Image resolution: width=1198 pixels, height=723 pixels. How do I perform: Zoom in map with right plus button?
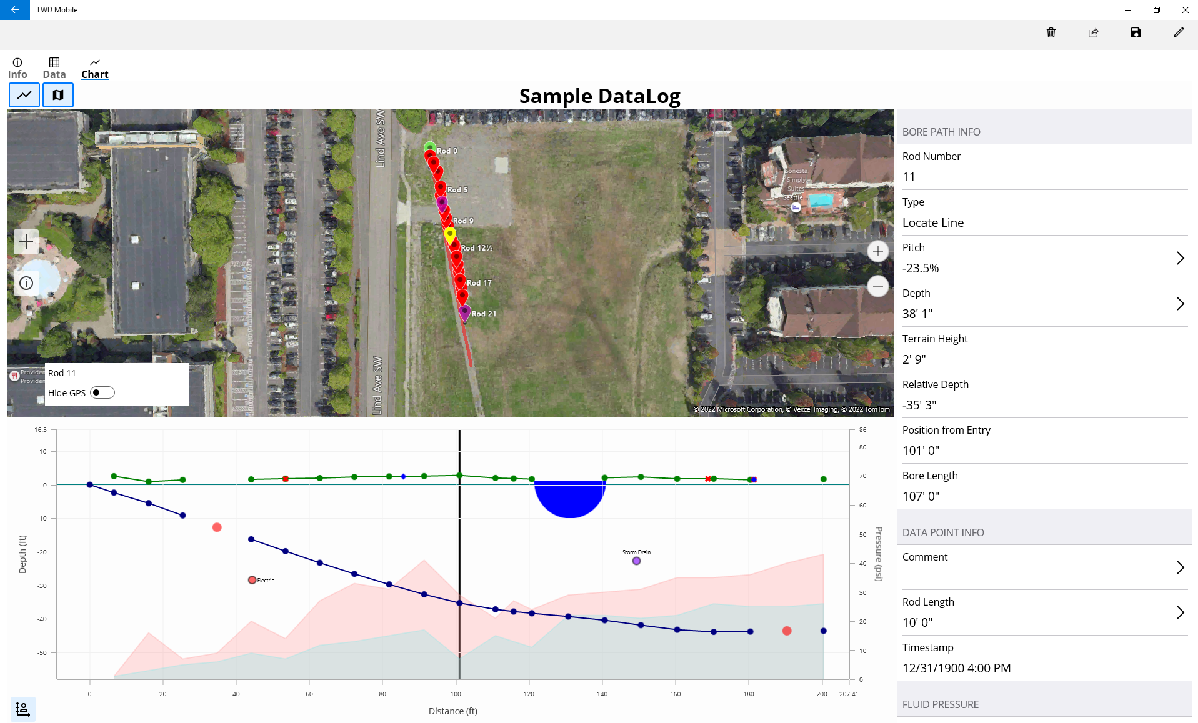pyautogui.click(x=878, y=251)
